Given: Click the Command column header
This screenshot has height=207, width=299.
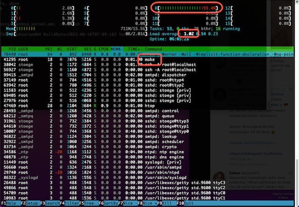Looking at the screenshot, I should 153,49.
